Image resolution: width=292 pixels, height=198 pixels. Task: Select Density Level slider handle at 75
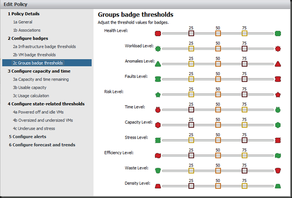244,186
